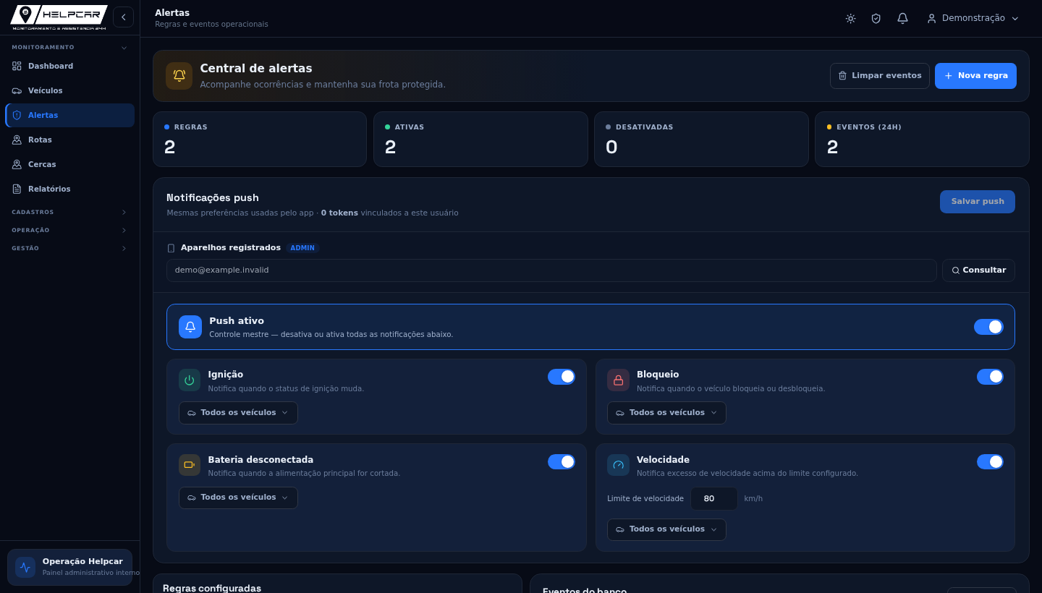Click the Central de alertas bell icon
This screenshot has height=593, width=1042.
(179, 76)
